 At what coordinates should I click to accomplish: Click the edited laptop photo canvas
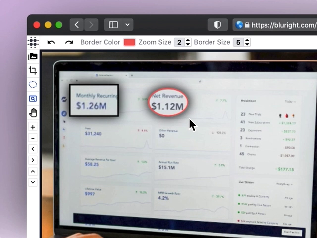coord(179,144)
